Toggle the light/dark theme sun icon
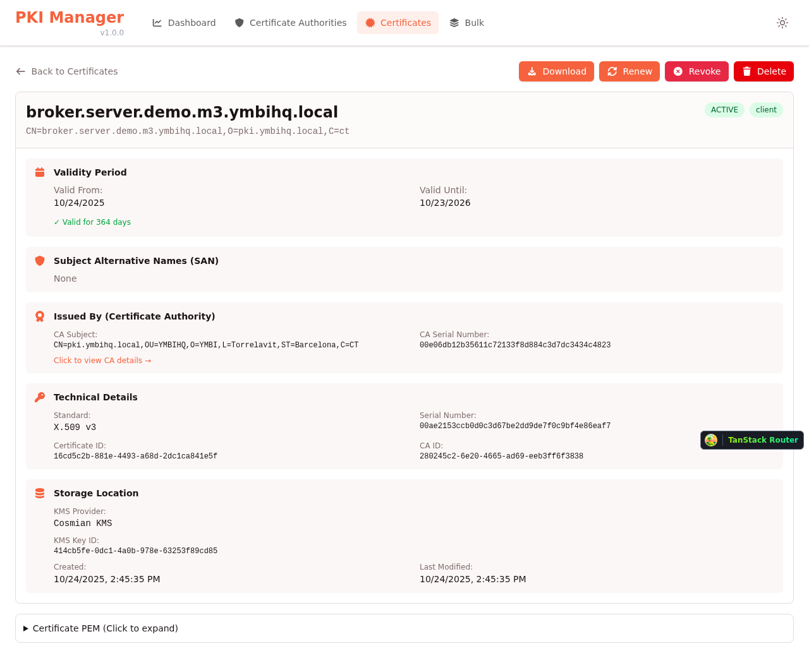Image resolution: width=809 pixels, height=658 pixels. point(782,23)
